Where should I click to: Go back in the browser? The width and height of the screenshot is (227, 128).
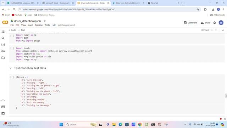coord(3,10)
